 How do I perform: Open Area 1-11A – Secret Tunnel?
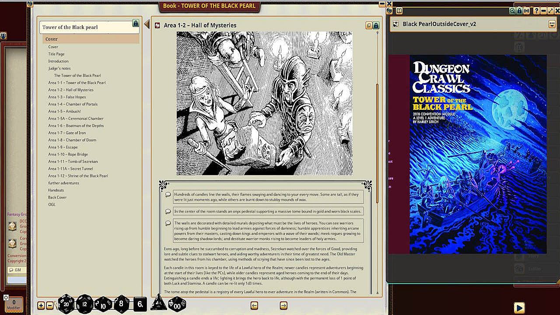(70, 168)
